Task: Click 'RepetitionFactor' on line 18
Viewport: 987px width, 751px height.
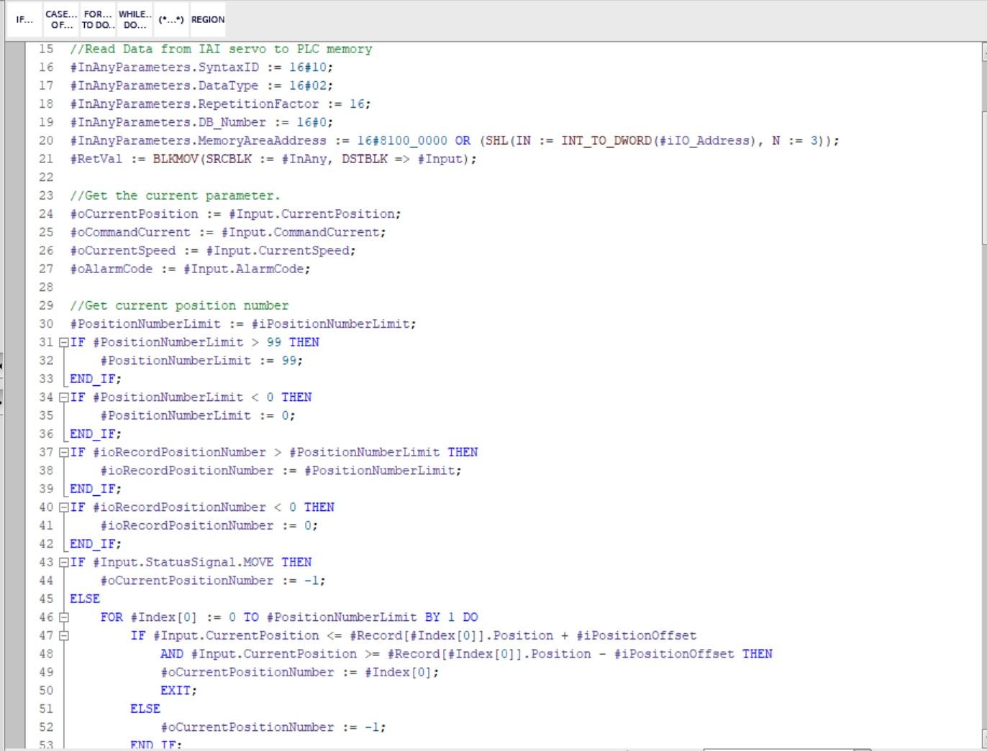Action: coord(258,104)
